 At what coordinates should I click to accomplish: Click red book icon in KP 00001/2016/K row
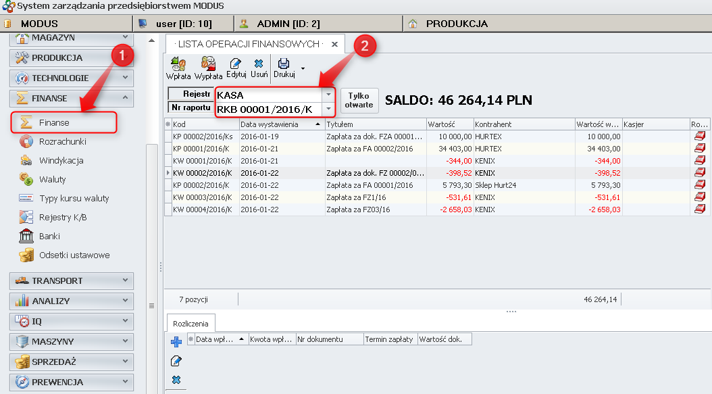click(701, 148)
